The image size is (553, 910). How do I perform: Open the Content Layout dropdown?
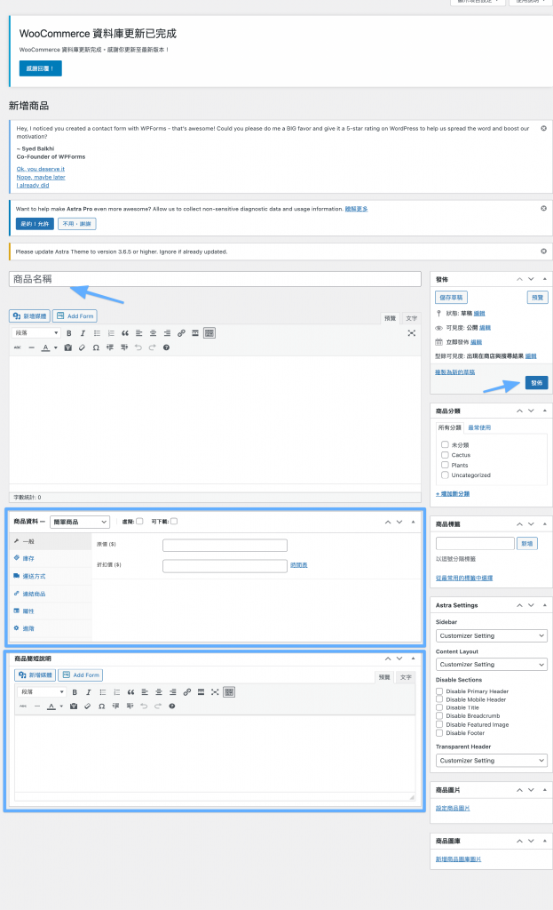(x=492, y=664)
